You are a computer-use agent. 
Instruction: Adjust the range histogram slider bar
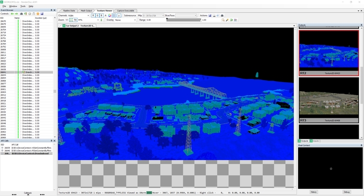click(184, 20)
